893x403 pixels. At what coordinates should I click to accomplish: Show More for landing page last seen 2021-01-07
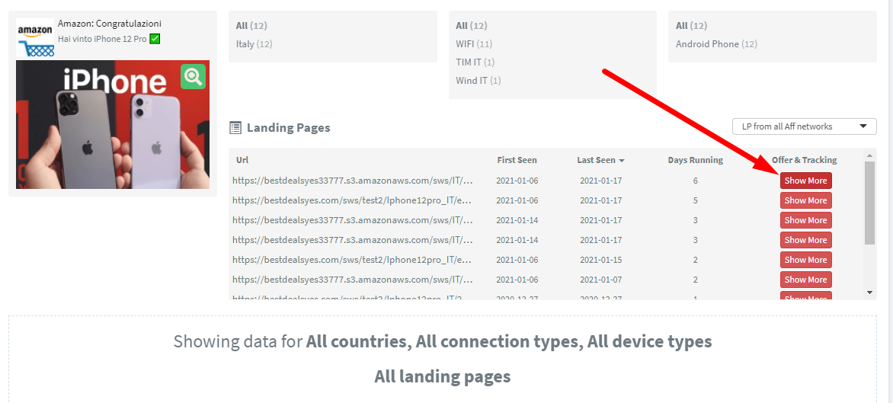[806, 280]
